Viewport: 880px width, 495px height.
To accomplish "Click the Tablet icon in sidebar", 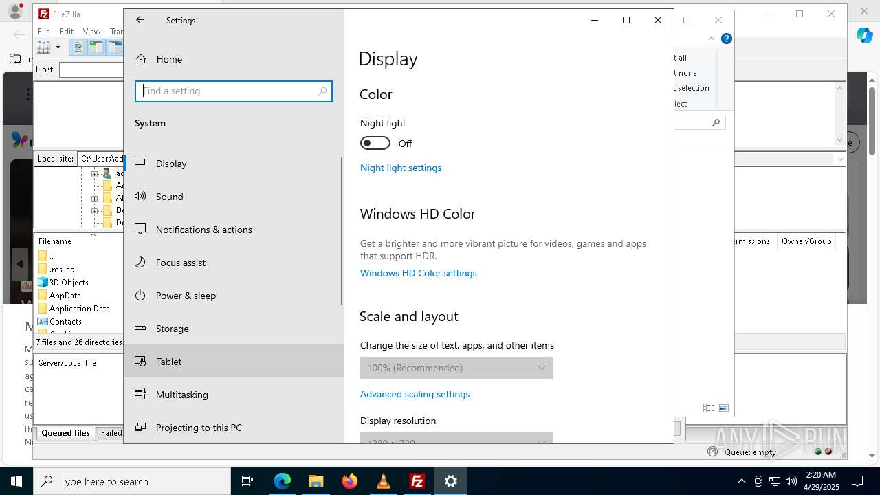I will (x=140, y=362).
